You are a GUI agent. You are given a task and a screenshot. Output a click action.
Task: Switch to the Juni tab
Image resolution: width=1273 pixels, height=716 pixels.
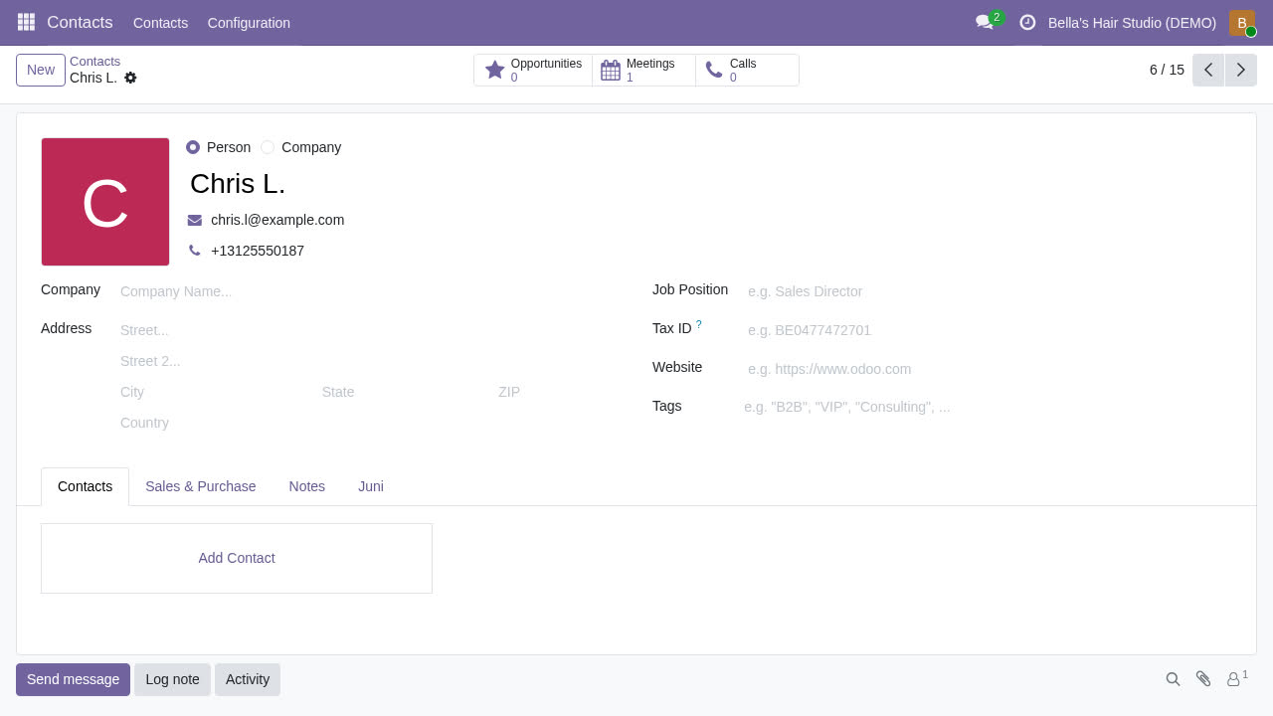(371, 486)
